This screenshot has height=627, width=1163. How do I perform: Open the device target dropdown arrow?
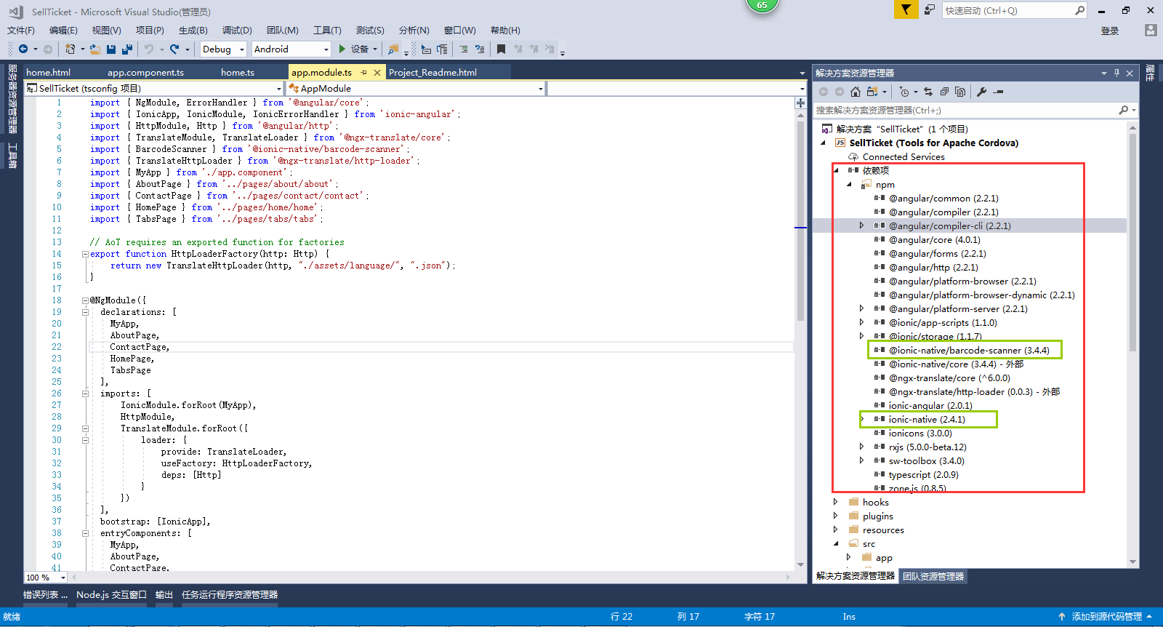[x=375, y=49]
